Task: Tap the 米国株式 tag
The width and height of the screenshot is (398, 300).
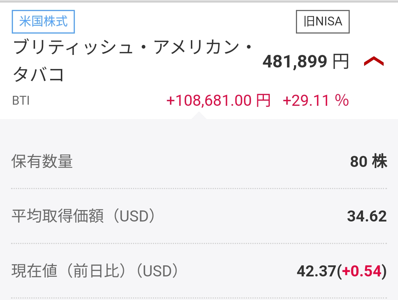Action: [x=43, y=21]
